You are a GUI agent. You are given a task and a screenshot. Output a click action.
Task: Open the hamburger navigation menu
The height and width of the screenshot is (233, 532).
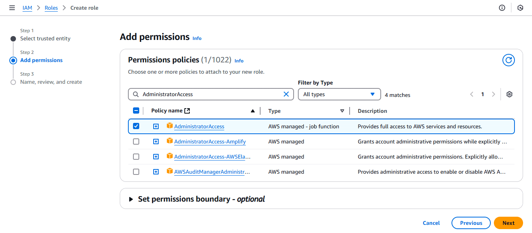[12, 8]
